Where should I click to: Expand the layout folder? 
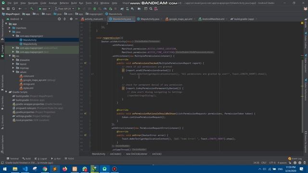click(13, 64)
